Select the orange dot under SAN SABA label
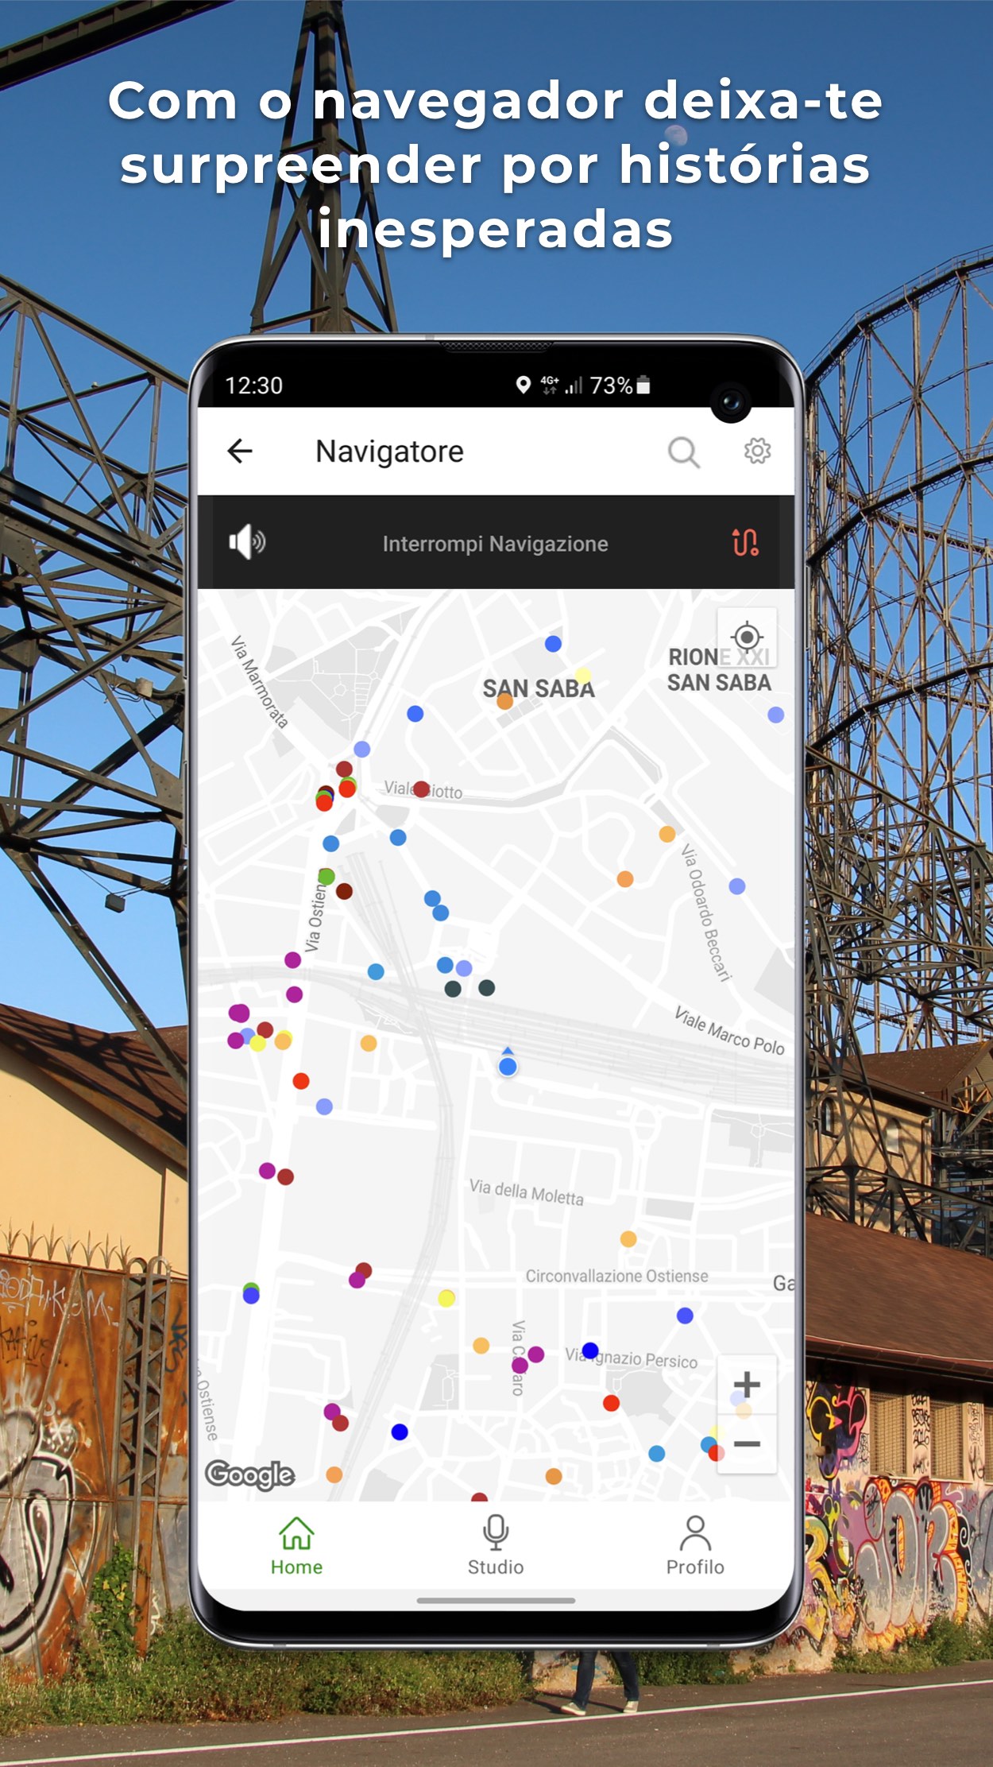 [504, 701]
